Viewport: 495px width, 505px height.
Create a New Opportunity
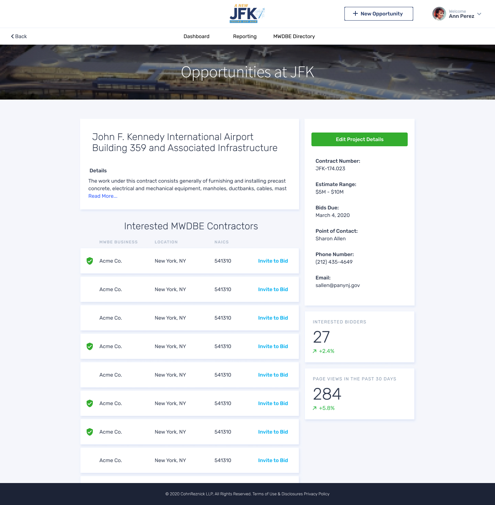(379, 14)
